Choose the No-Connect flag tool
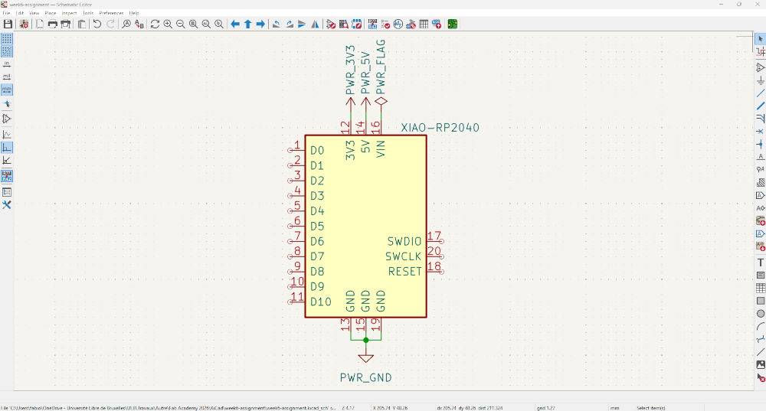Image resolution: width=766 pixels, height=411 pixels. tap(760, 132)
